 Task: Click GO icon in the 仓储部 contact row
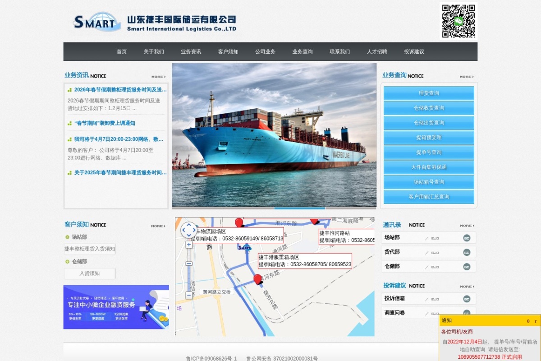tap(467, 267)
